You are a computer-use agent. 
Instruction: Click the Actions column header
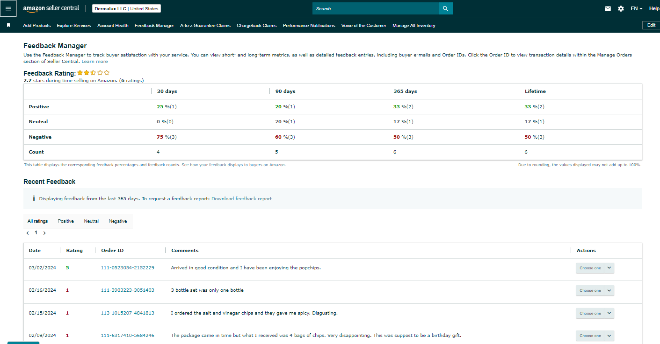(x=586, y=251)
